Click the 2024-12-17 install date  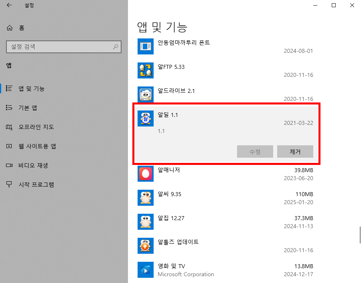point(298,274)
